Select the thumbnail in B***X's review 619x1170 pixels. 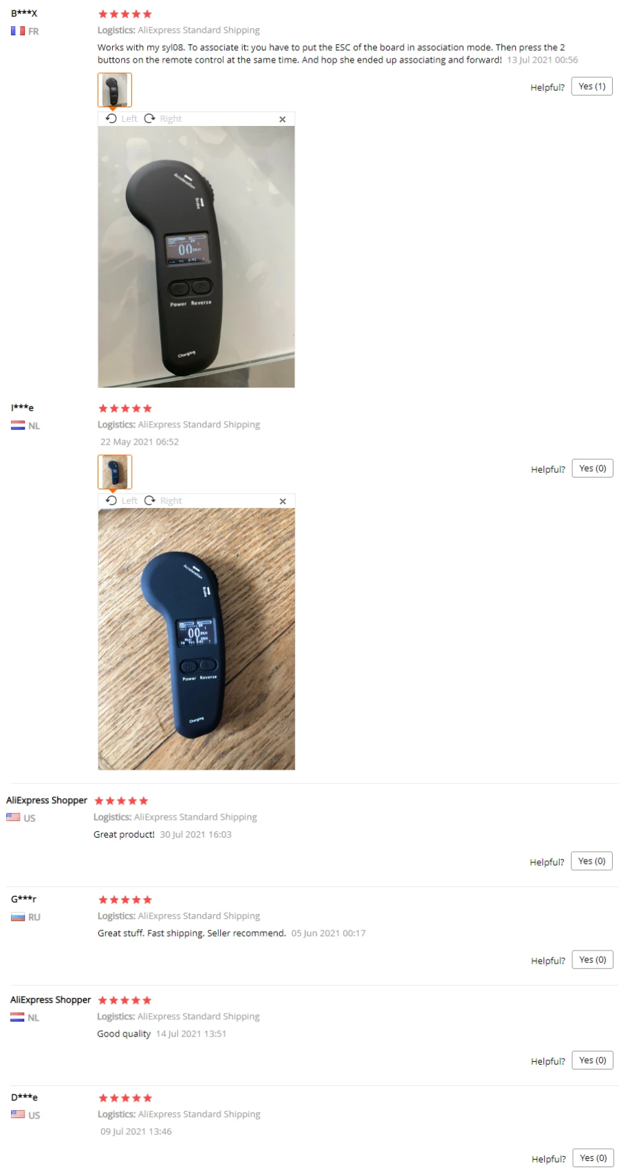click(114, 89)
